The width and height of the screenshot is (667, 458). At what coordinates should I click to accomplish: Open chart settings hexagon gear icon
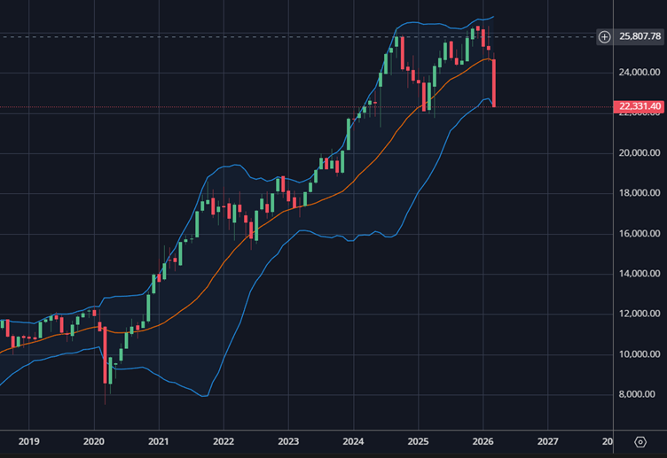(x=640, y=441)
